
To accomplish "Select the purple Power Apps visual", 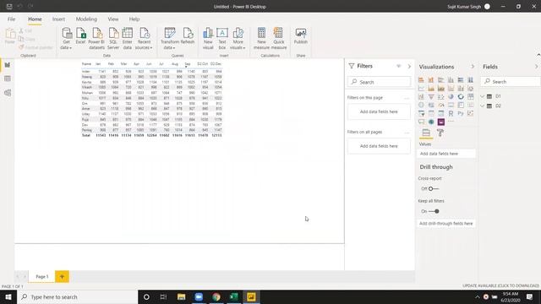I will coord(441,122).
